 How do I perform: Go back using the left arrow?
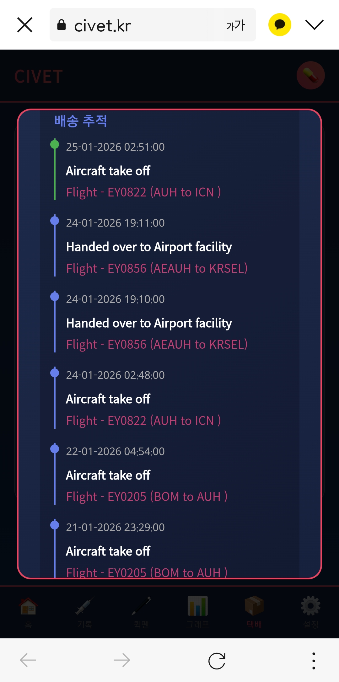pyautogui.click(x=28, y=660)
